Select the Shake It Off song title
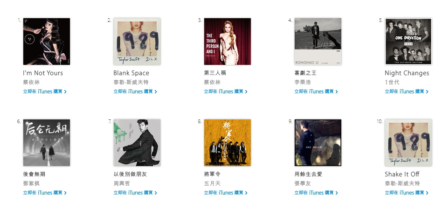The image size is (442, 209). (402, 174)
